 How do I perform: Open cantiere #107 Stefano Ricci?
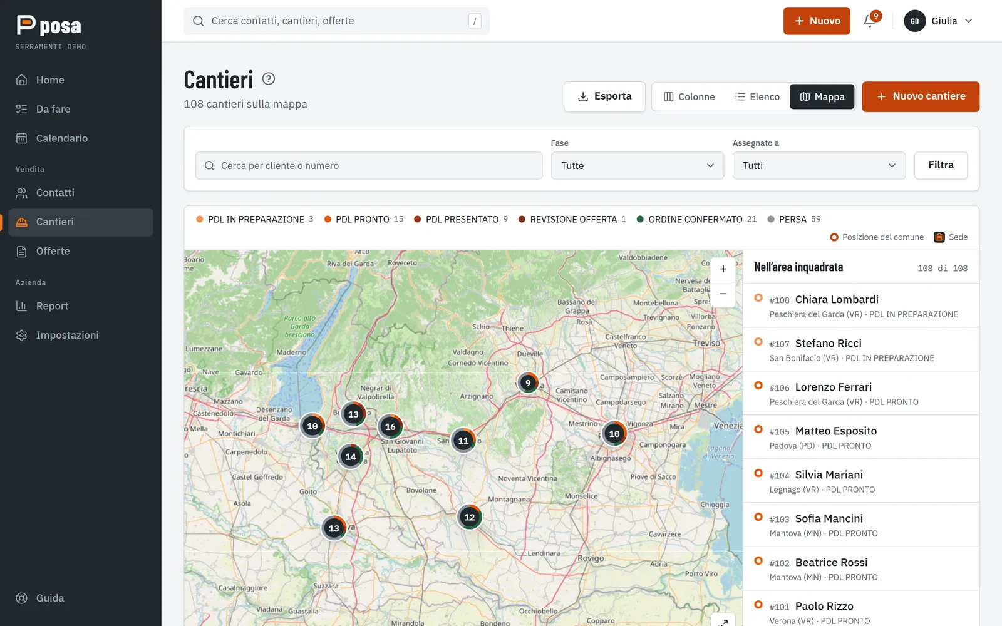[861, 350]
